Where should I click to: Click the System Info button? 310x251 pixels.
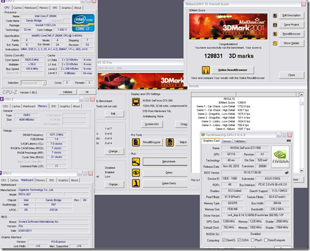click(x=152, y=124)
